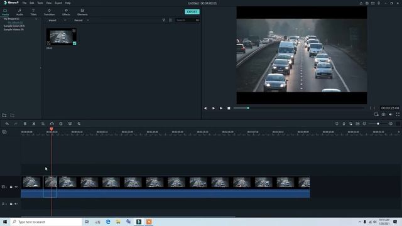402x226 pixels.
Task: Select the Media tab
Action: click(x=5, y=12)
